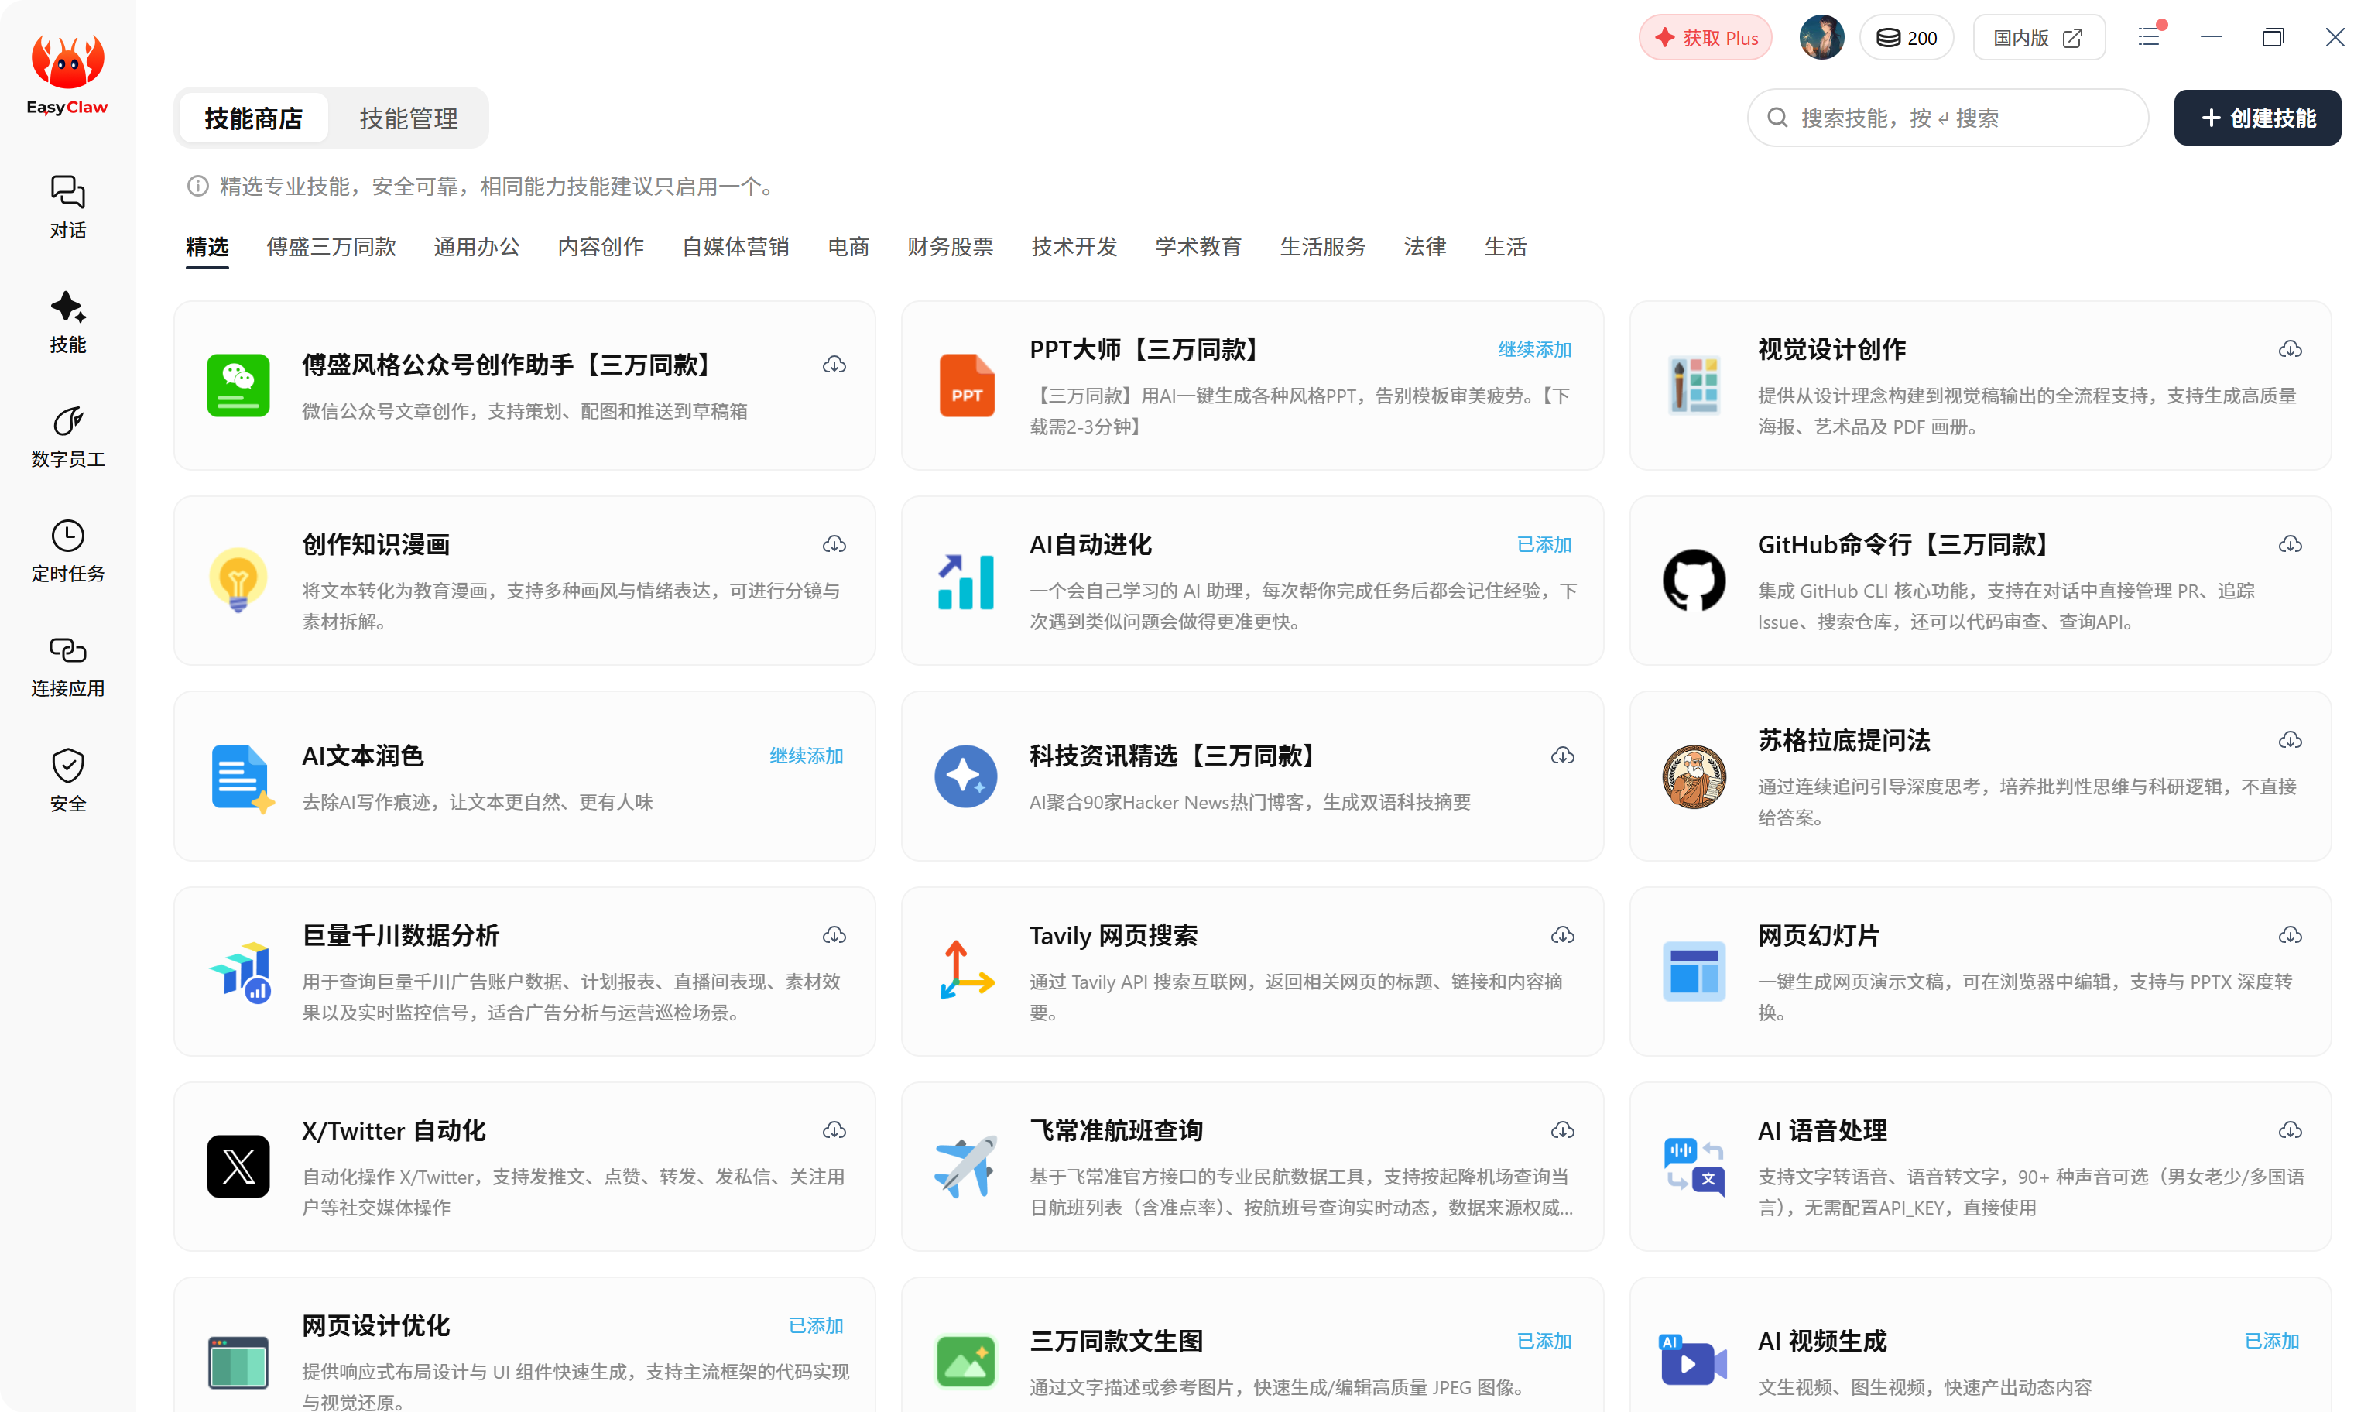The height and width of the screenshot is (1412, 2378).
Task: Open 连接应用 sidebar item
Action: click(x=67, y=666)
